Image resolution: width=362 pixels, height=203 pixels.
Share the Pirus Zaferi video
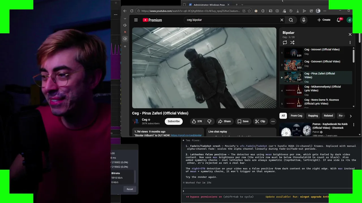[x=225, y=121]
